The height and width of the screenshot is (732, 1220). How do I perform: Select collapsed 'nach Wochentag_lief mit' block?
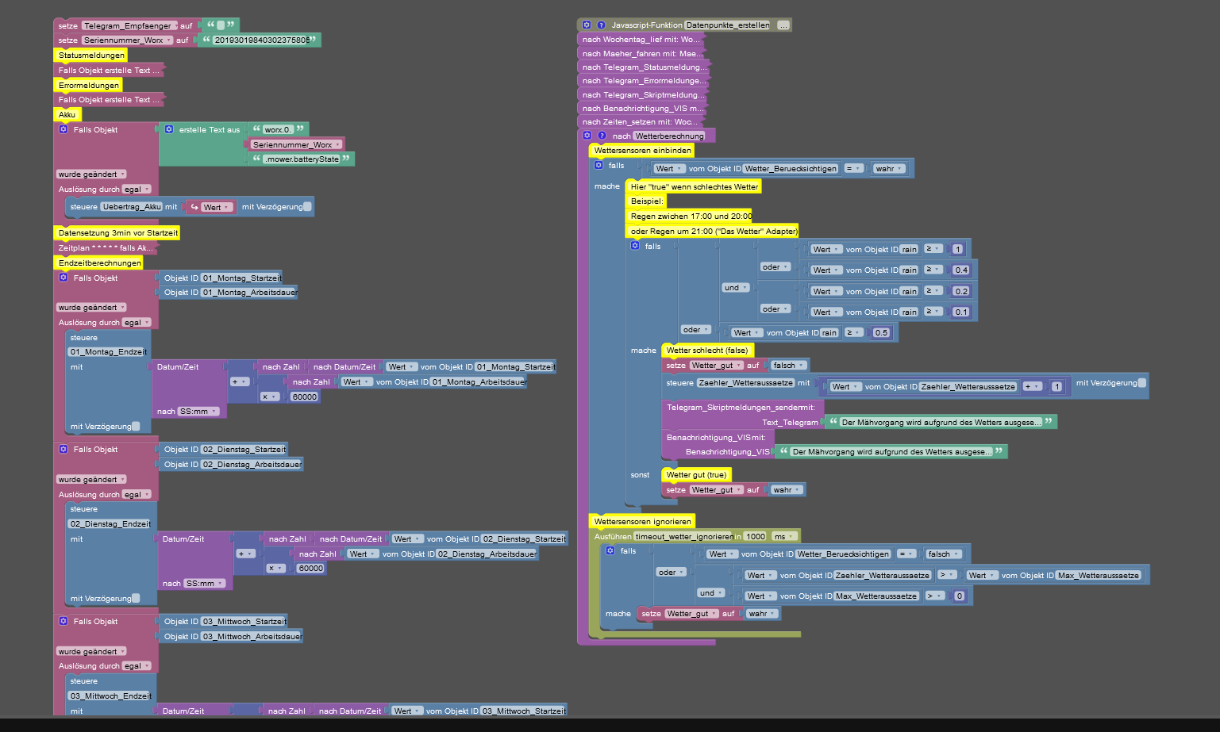click(641, 40)
